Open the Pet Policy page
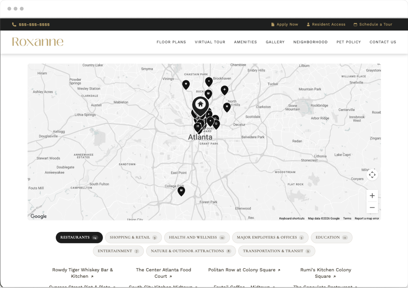408x288 pixels. tap(348, 42)
